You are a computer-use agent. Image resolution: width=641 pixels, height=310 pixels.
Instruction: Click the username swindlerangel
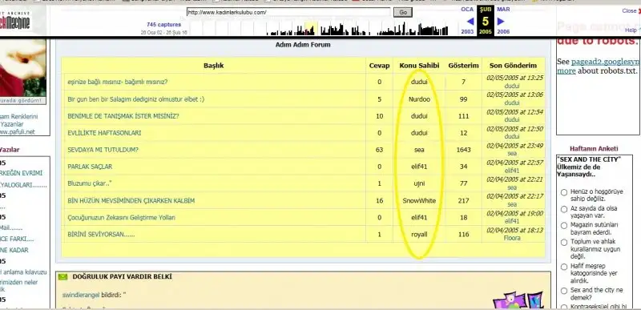81,295
